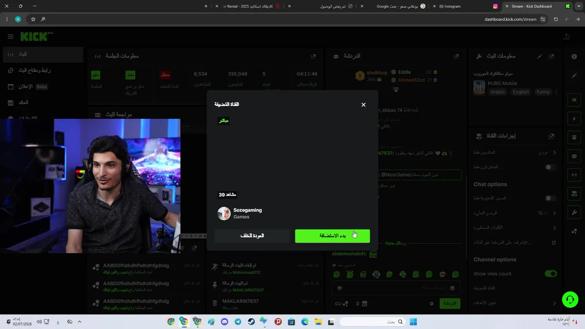585x329 pixels.
Task: Click the wrench icon in right rail
Action: point(574,212)
